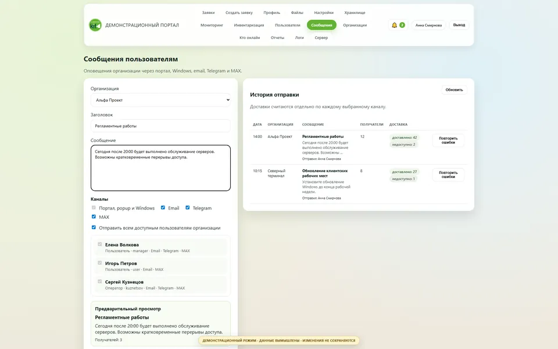Click the Получатели: 3 text in preview
558x349 pixels.
pos(109,340)
